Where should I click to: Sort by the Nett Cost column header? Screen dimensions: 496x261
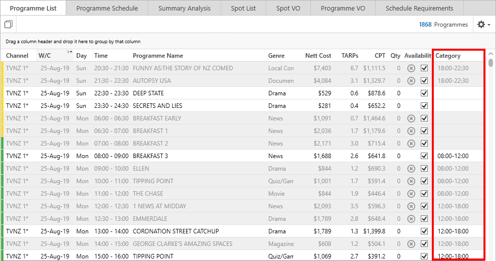click(318, 56)
